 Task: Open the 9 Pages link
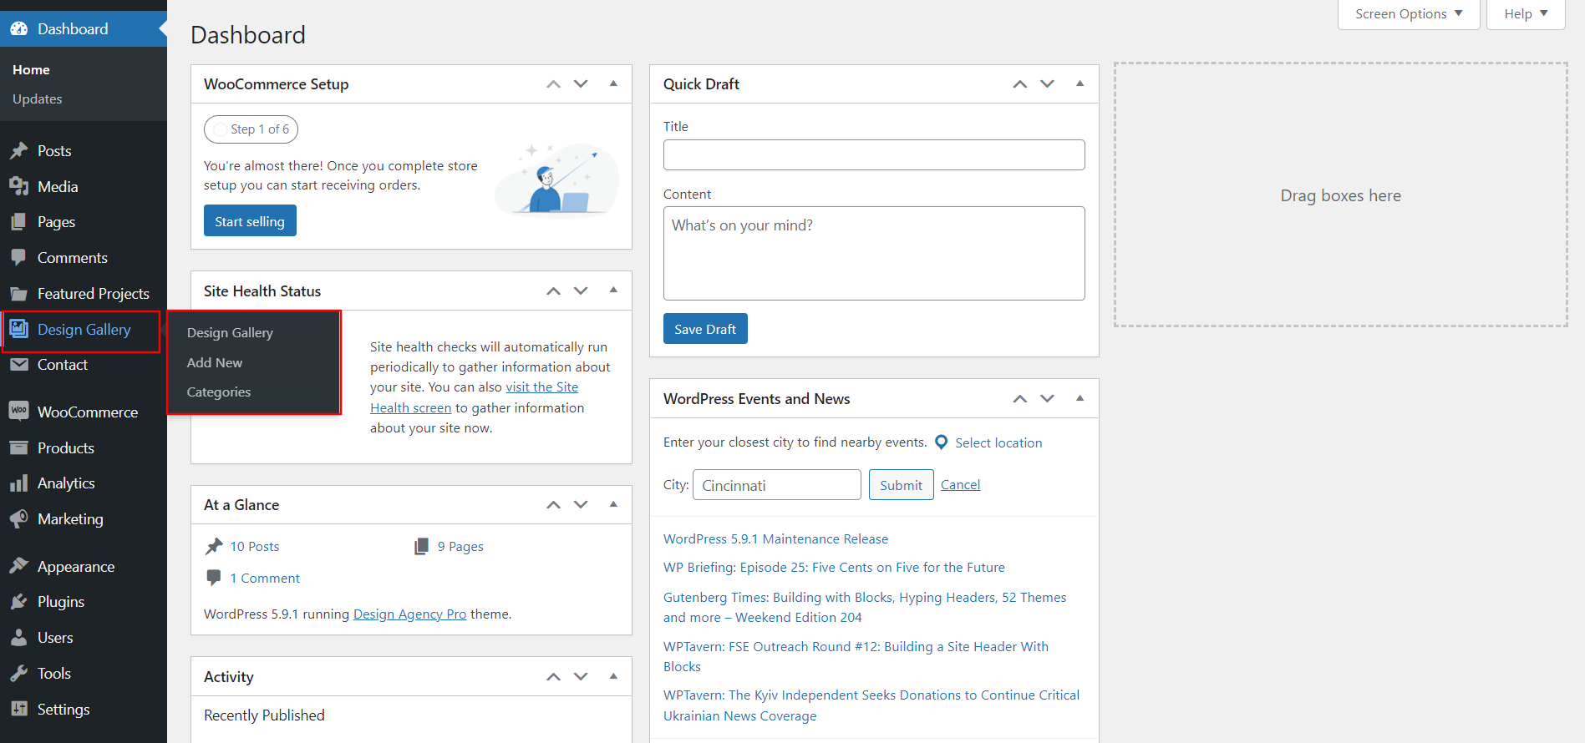[x=460, y=547]
